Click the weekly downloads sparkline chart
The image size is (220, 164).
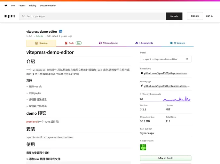[177, 99]
